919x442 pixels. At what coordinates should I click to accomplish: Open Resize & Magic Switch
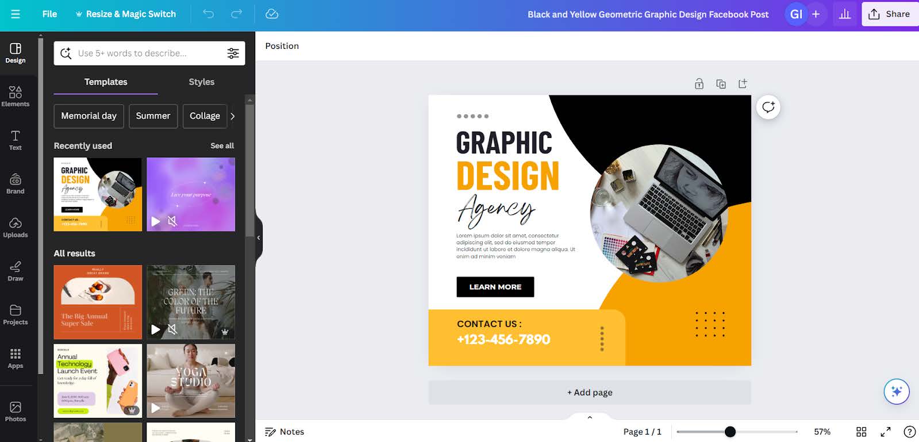coord(126,14)
